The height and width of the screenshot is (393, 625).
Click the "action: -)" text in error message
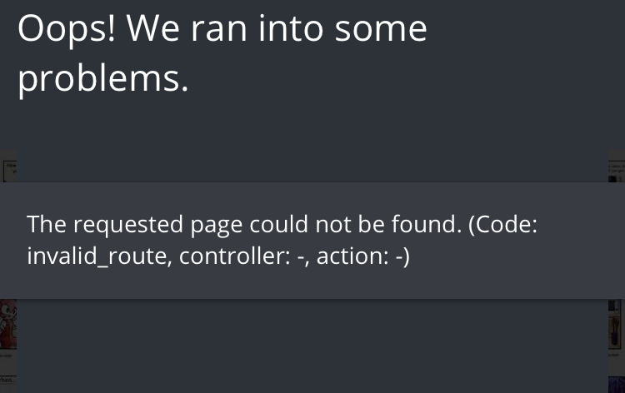tap(362, 256)
